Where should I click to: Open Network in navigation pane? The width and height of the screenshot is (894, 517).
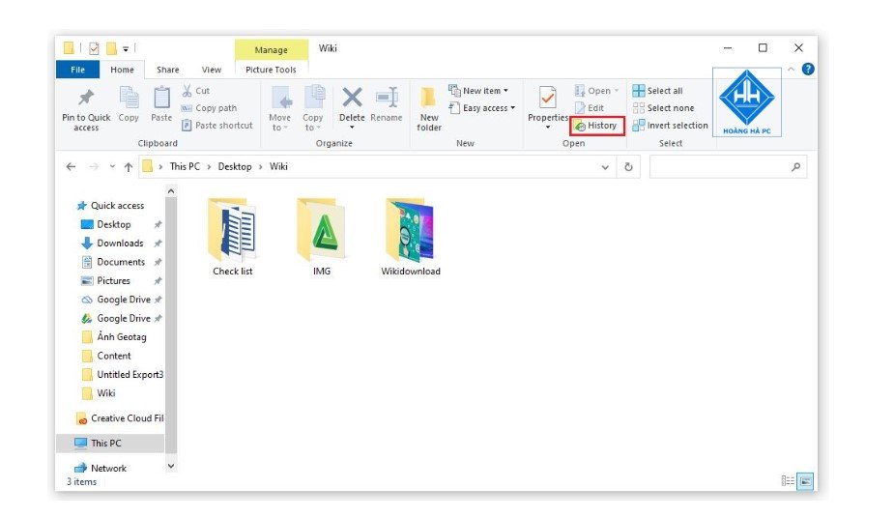[x=101, y=468]
